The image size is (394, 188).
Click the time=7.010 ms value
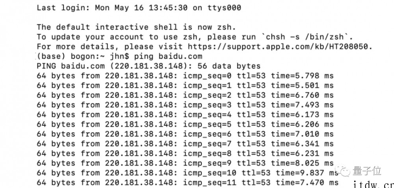[302, 134]
